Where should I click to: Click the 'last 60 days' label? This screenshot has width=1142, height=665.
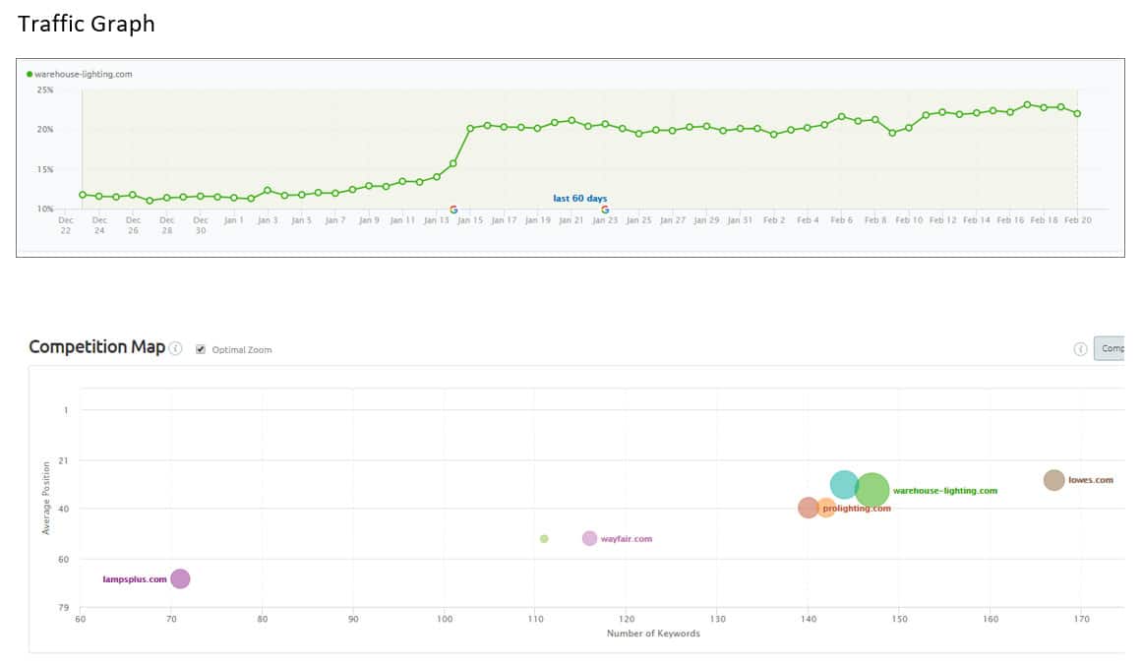pos(579,198)
